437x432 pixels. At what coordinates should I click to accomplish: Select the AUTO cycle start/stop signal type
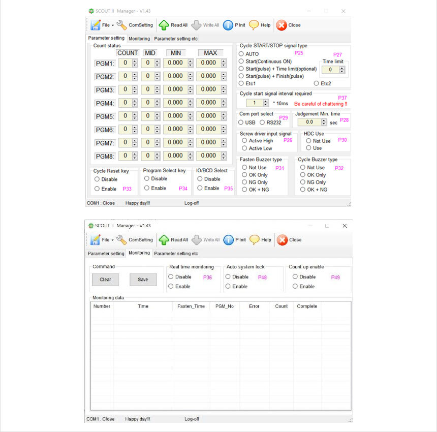click(x=241, y=54)
